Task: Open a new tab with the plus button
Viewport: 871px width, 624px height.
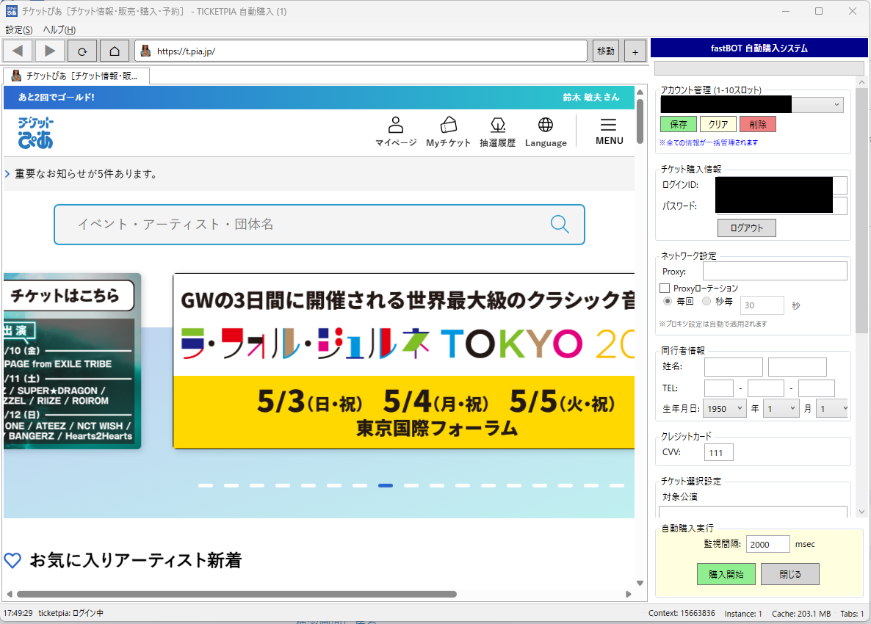Action: click(635, 51)
